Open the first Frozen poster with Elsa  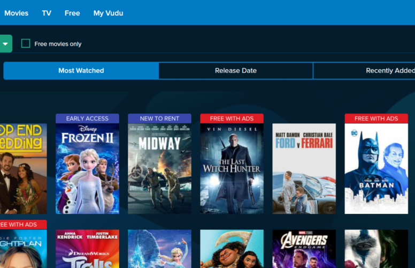click(x=159, y=249)
